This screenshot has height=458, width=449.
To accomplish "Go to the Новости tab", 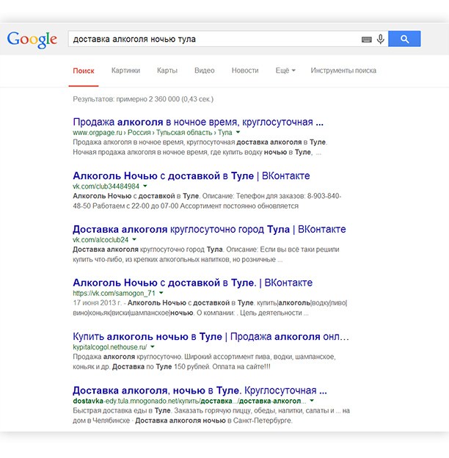I will (x=244, y=70).
